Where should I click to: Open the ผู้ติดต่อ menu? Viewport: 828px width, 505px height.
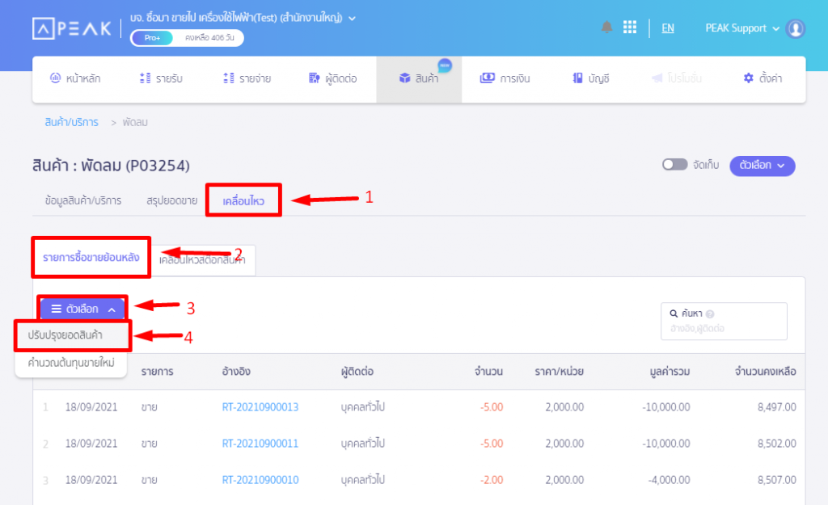coord(332,78)
